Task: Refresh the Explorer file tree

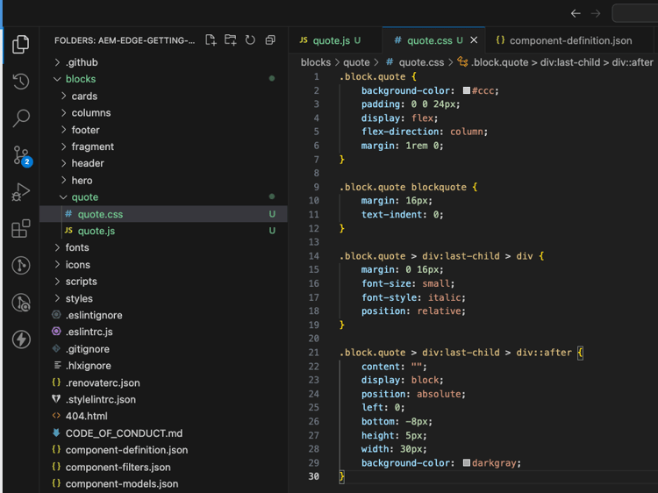Action: [250, 40]
